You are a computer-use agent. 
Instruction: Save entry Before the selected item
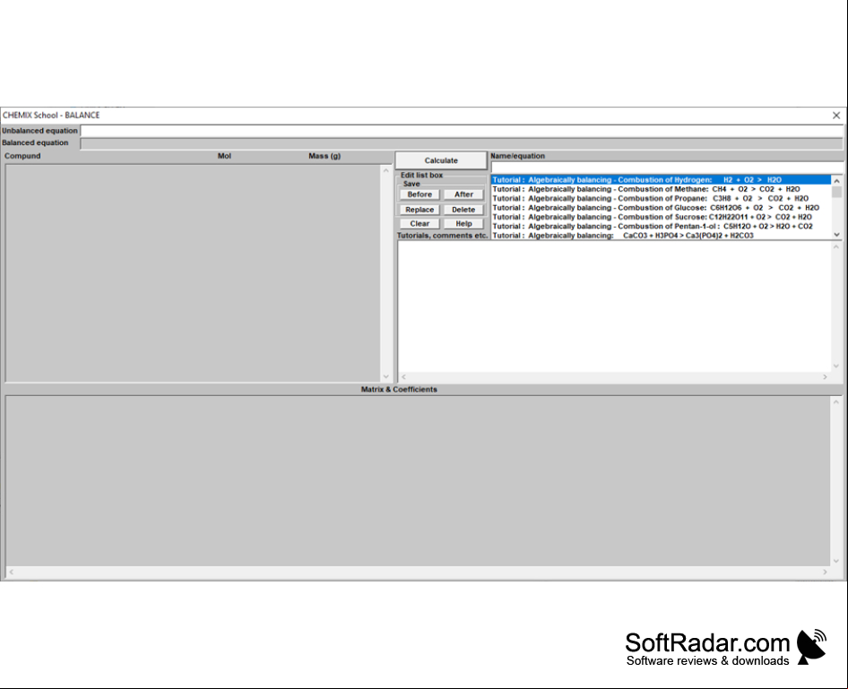420,194
